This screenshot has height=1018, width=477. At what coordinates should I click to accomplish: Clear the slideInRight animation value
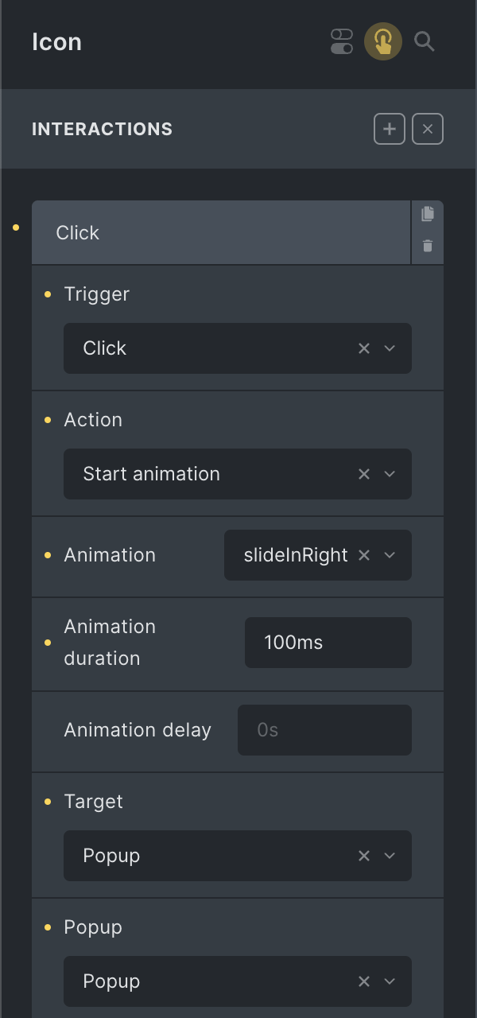[364, 555]
